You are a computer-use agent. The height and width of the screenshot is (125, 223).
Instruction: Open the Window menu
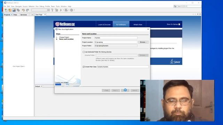[x=63, y=6]
